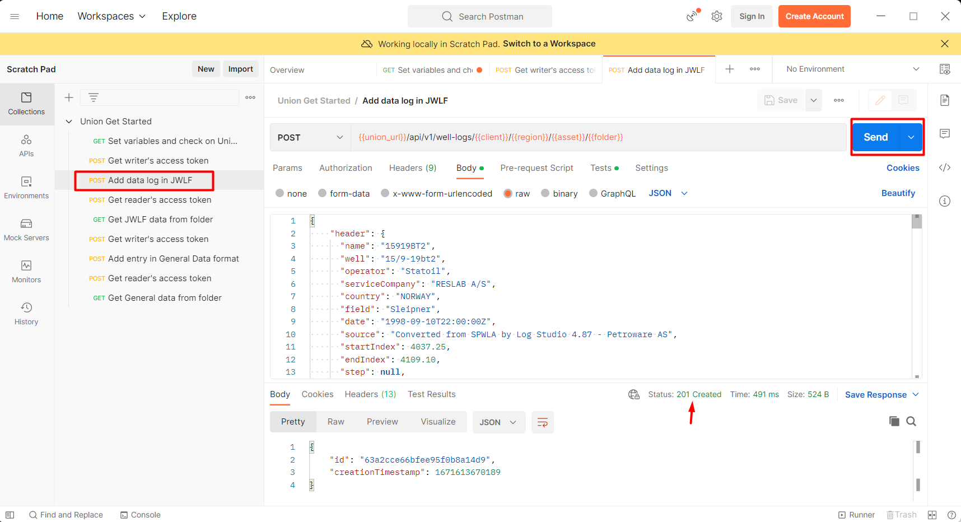Open the code snippet panel
This screenshot has width=961, height=522.
coord(945,167)
